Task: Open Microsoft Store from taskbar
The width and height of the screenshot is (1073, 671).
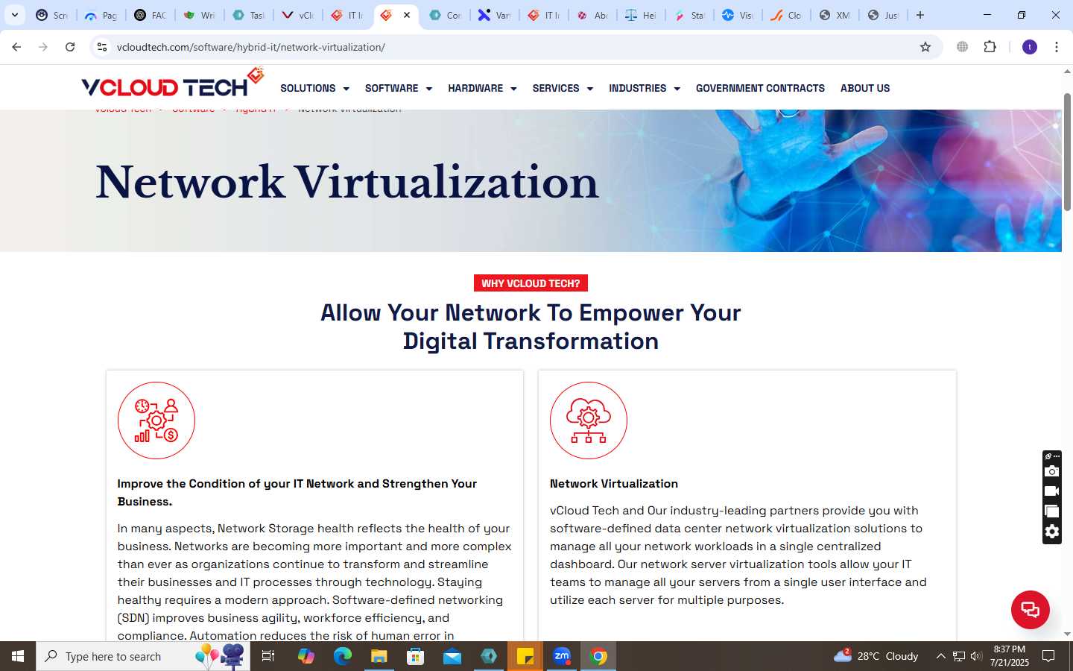Action: pos(416,656)
